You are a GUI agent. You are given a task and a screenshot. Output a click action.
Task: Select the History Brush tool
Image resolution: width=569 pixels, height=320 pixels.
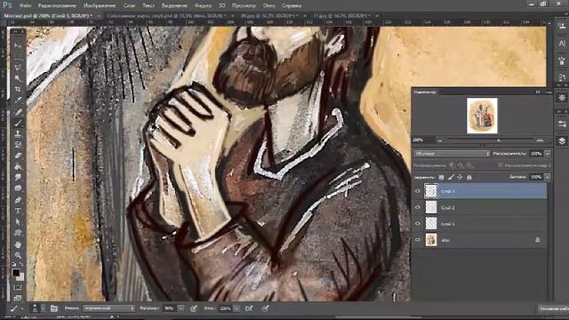[18, 145]
